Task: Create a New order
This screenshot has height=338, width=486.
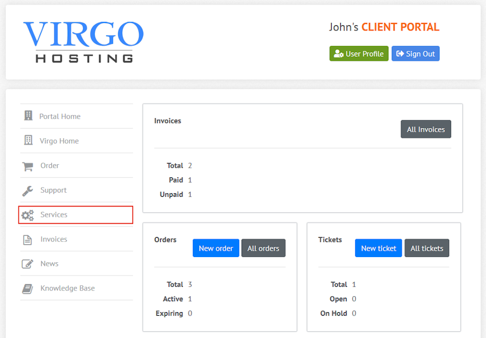Action: coord(216,248)
